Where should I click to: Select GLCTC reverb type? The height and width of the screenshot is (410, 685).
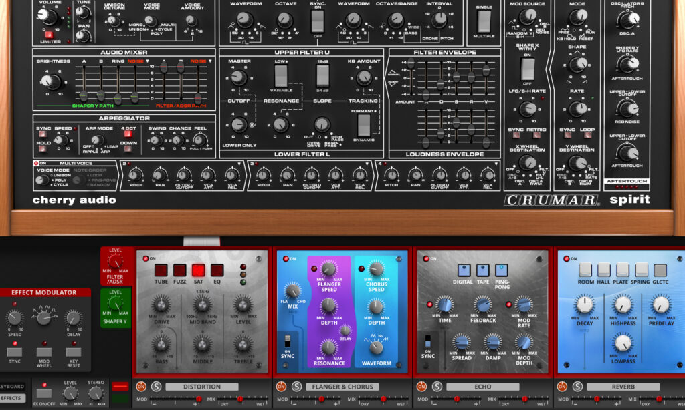pos(660,270)
